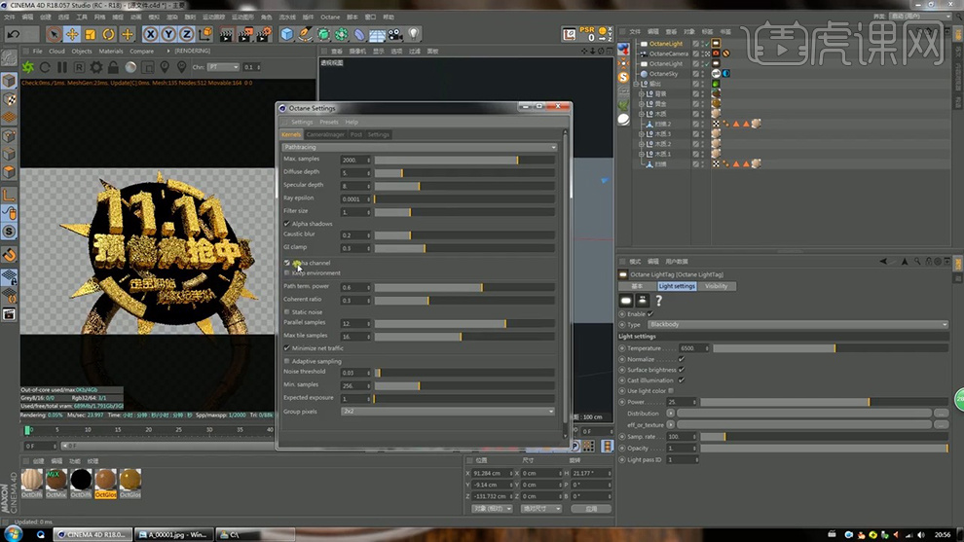Open the Chn PT channel dropdown

pos(223,67)
